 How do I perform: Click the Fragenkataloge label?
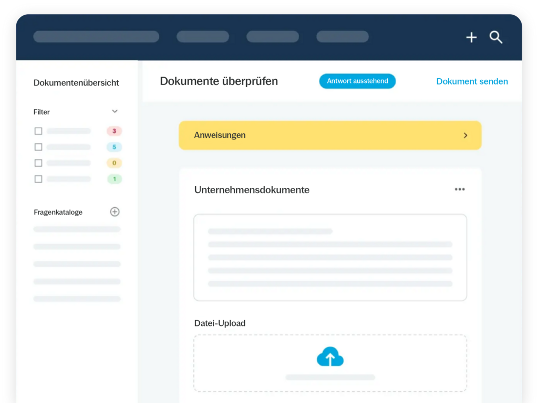[58, 212]
